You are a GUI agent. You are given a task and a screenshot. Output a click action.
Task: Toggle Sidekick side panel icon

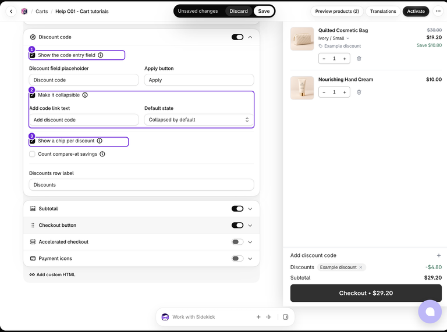(x=285, y=317)
